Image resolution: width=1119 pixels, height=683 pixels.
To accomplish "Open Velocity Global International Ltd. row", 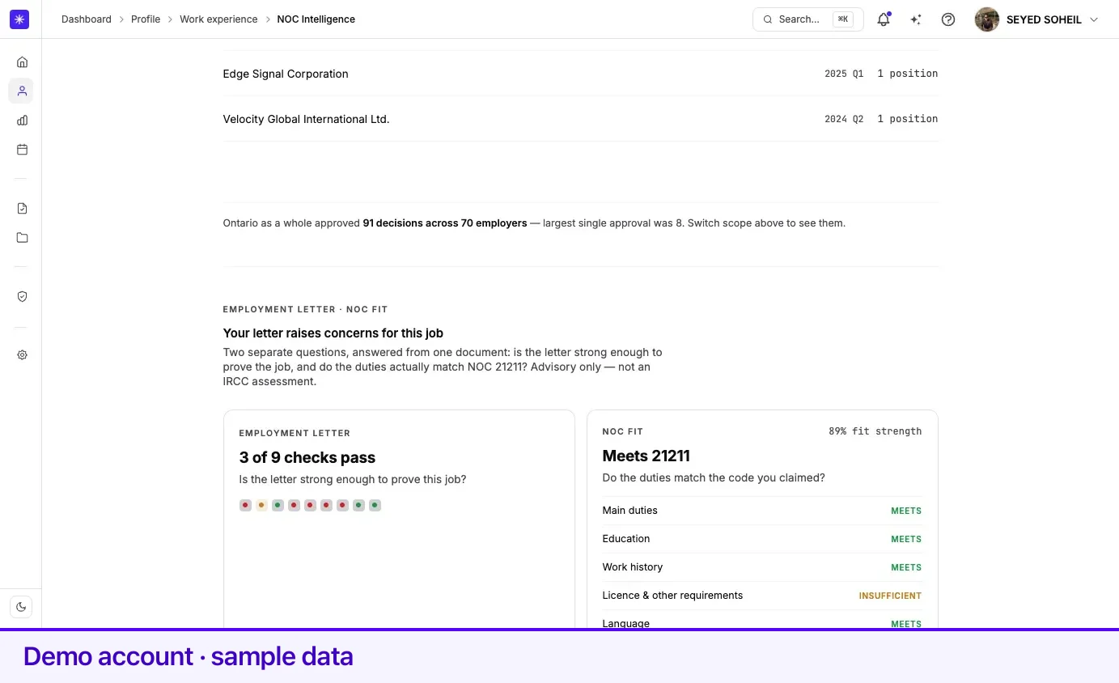I will pyautogui.click(x=580, y=119).
